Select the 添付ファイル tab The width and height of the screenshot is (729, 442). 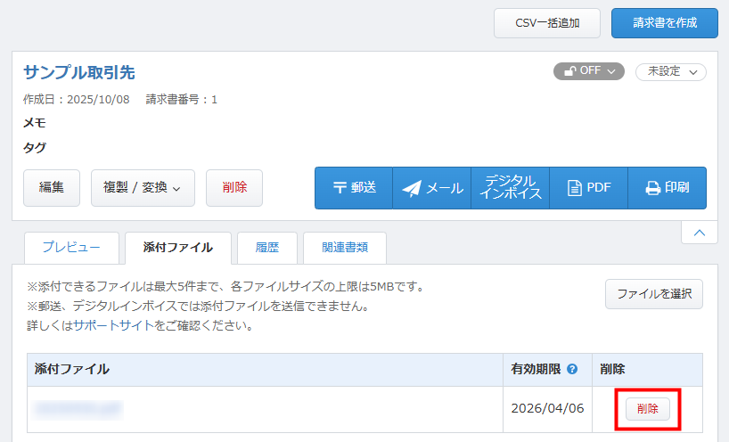[x=178, y=248]
